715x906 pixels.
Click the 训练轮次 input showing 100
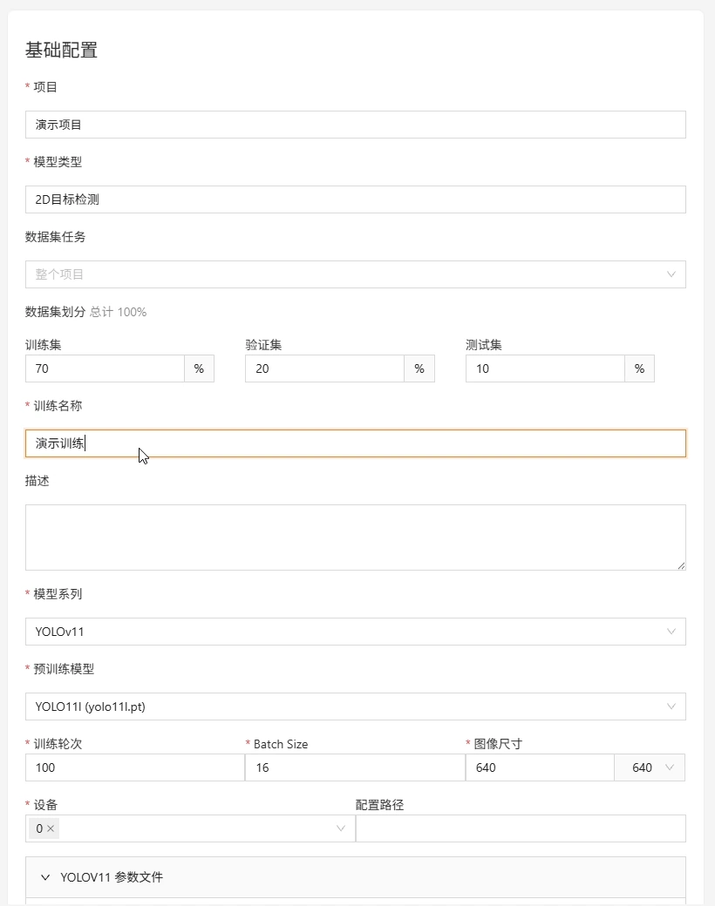(x=135, y=767)
